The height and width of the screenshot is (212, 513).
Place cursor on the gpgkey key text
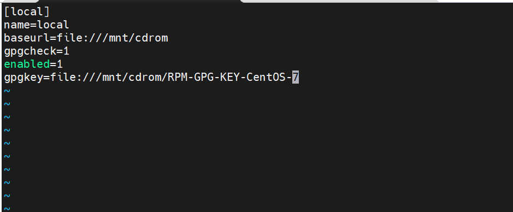[23, 78]
